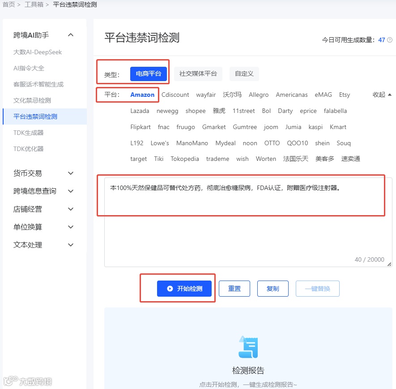Expand the 单位换算 sidebar section
The height and width of the screenshot is (389, 396).
click(x=71, y=227)
